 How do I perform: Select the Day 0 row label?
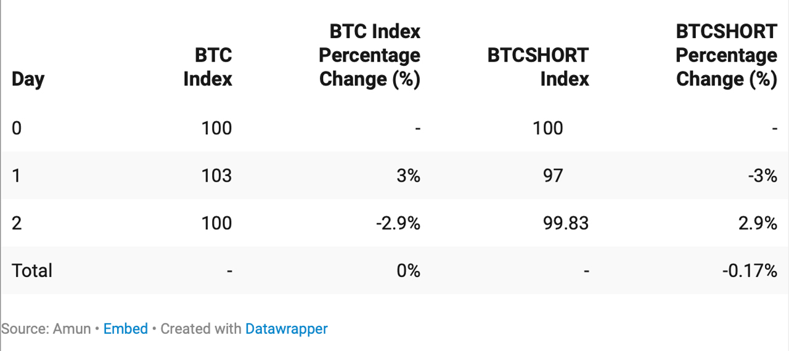coord(17,129)
